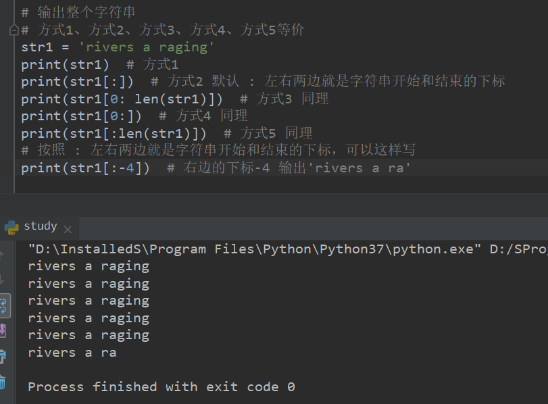Click the down-arrow icon in Run toolbar
Screen dimensions: 548x404
[2, 280]
